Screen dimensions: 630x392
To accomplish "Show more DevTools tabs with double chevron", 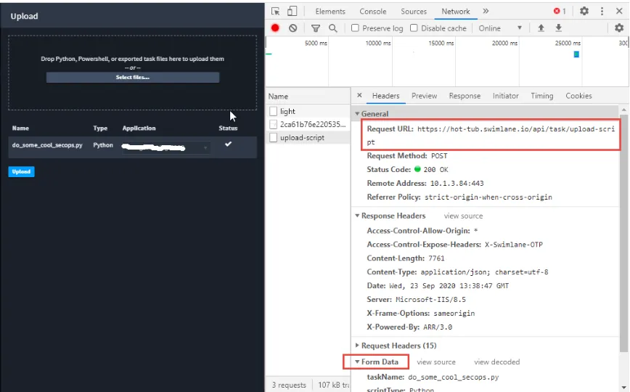I will click(x=486, y=12).
